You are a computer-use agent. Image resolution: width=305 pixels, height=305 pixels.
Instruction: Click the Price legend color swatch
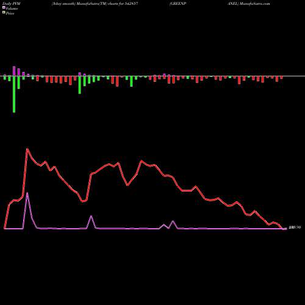pos(4,13)
